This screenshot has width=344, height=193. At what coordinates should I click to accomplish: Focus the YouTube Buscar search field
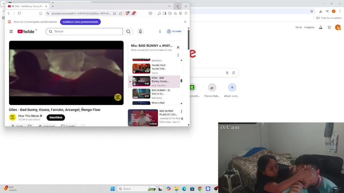tap(84, 31)
